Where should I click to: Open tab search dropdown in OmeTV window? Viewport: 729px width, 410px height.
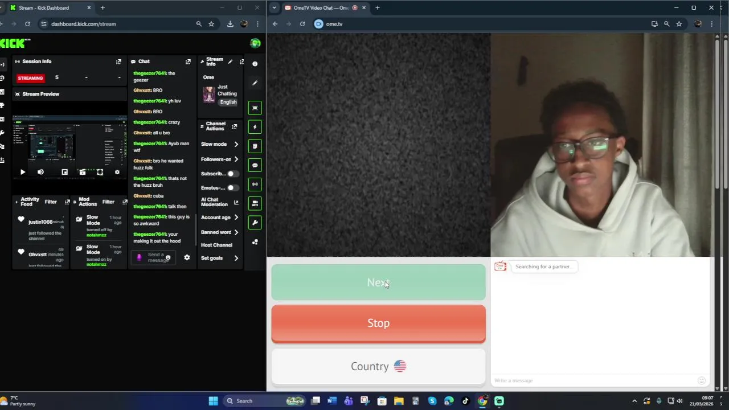coord(275,8)
